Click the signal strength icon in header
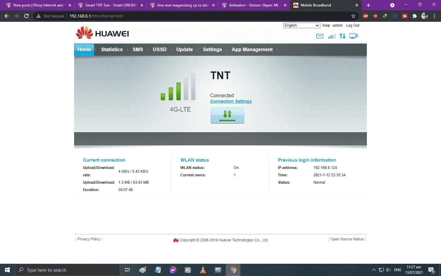441x276 pixels. pos(332,36)
